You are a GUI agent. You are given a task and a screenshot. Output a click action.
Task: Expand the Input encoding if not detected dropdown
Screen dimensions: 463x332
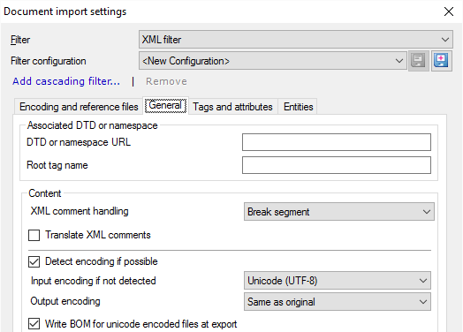coord(338,281)
